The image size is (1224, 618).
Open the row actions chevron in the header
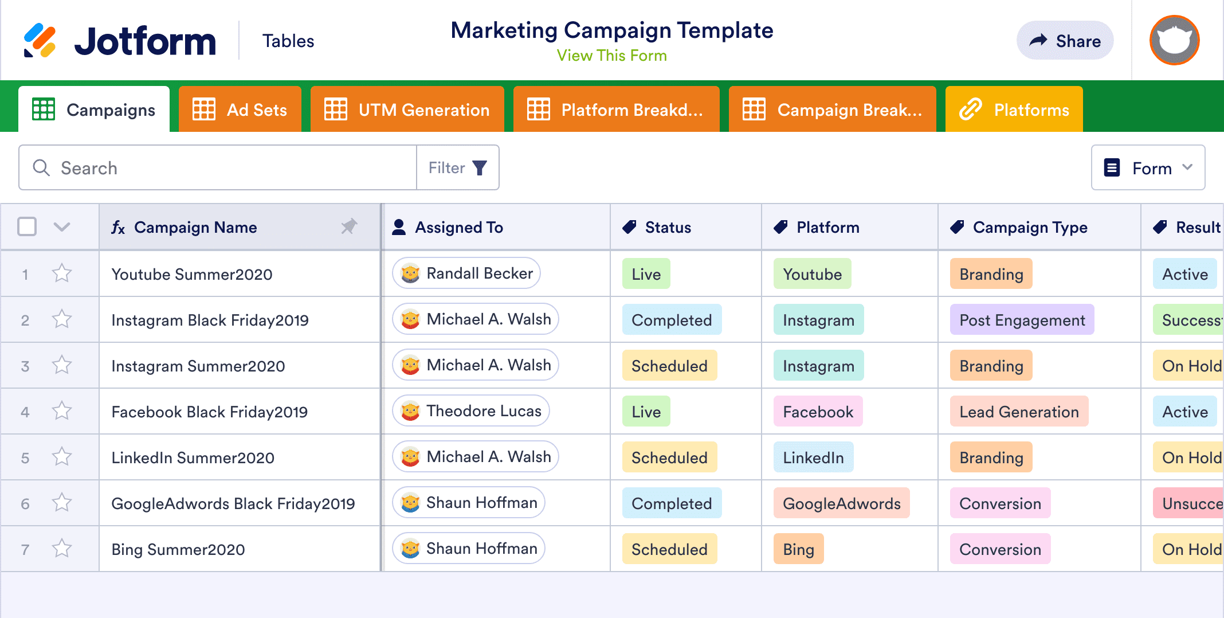coord(61,227)
